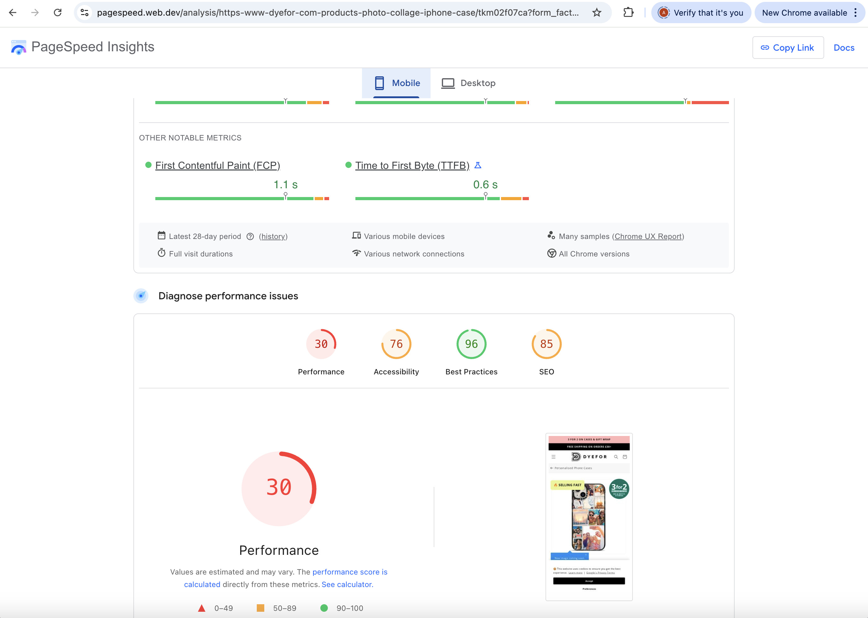868x618 pixels.
Task: Open First Contentful Paint (FCP) link
Action: tap(218, 165)
